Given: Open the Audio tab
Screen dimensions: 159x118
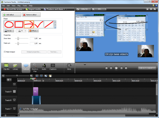Looking at the screenshot, I should pos(44,67).
